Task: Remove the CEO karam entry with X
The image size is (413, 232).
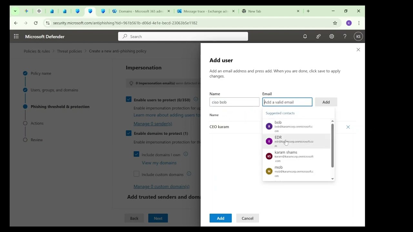Action: 348,127
